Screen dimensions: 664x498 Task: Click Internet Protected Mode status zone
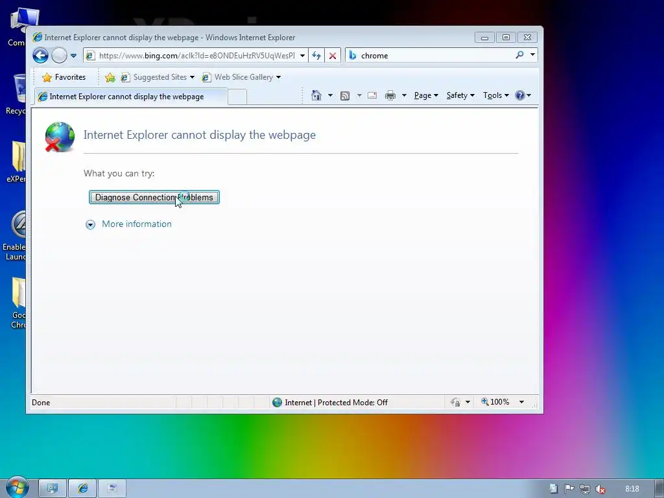pyautogui.click(x=330, y=402)
